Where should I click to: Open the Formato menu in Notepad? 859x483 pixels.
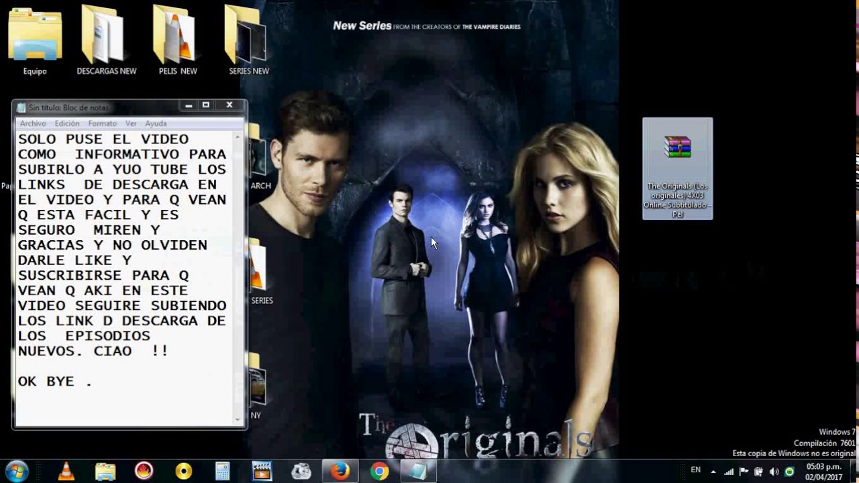[103, 123]
